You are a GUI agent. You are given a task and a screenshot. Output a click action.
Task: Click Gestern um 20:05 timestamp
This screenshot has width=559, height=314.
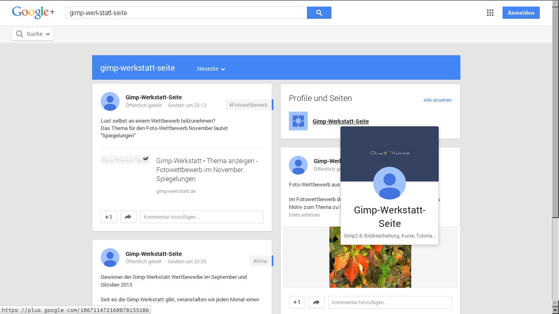187,262
